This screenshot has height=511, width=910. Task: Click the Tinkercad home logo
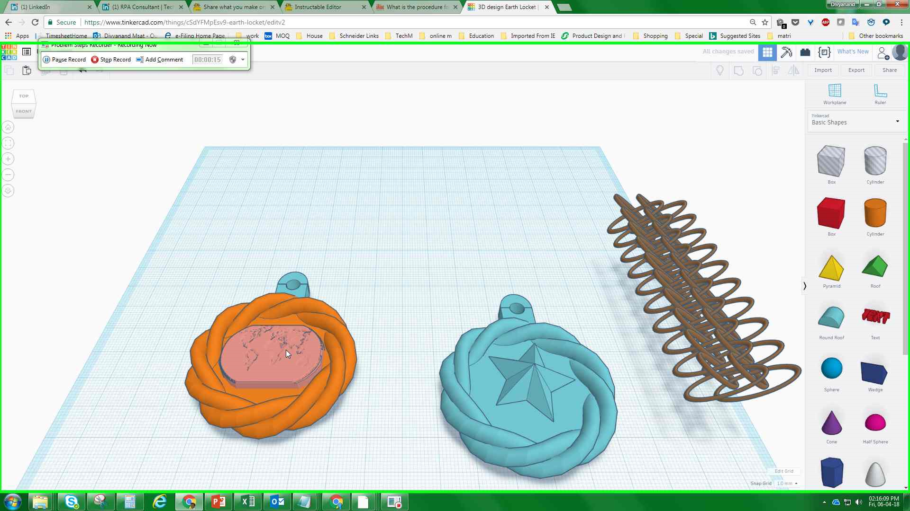coord(9,52)
